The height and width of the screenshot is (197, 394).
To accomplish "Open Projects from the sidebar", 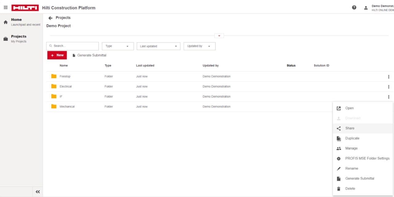I will point(18,36).
